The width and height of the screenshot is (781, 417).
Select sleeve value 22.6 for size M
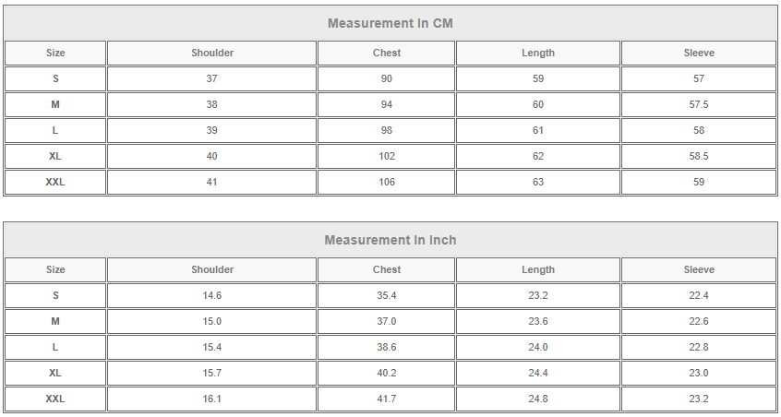pos(699,321)
